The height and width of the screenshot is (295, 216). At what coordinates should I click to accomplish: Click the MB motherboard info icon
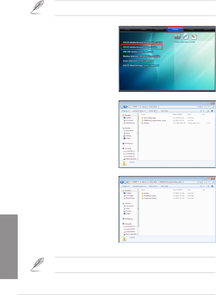point(177,37)
